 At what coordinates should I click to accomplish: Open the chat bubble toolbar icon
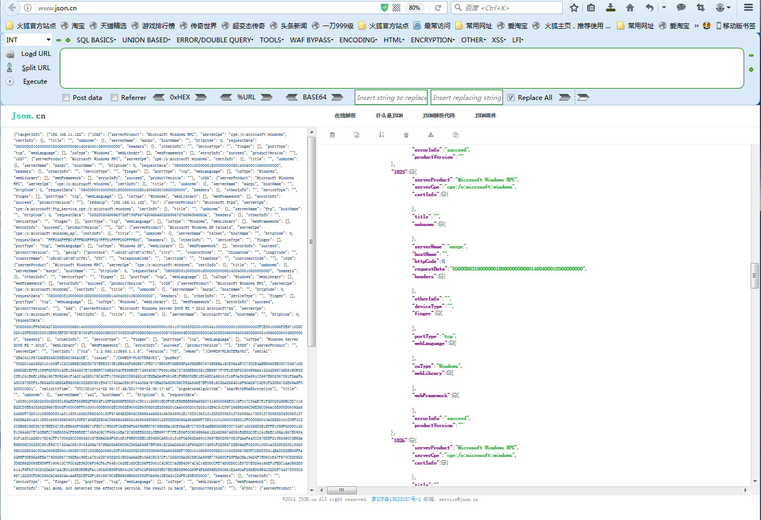click(681, 8)
